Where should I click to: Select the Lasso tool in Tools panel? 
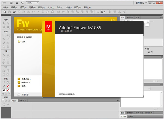coord(8,35)
